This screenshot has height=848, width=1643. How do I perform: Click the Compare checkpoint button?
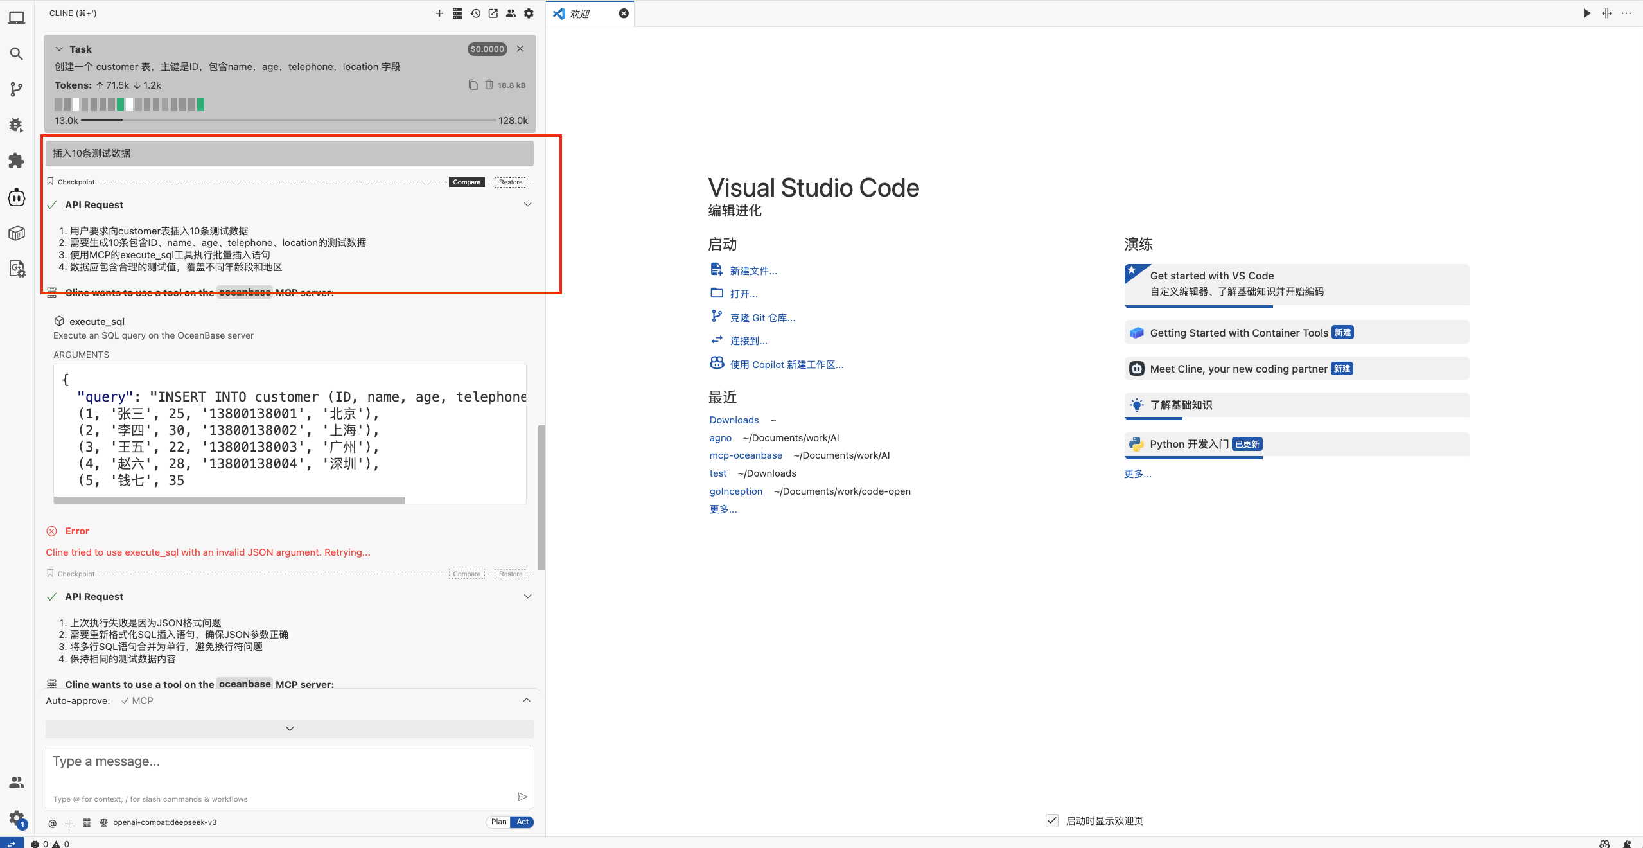coord(466,182)
